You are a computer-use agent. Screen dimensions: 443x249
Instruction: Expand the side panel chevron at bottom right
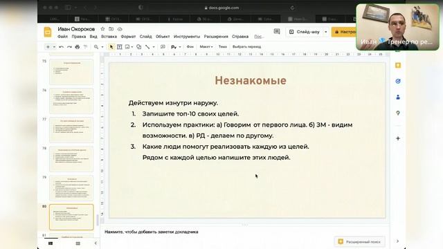coord(397,241)
